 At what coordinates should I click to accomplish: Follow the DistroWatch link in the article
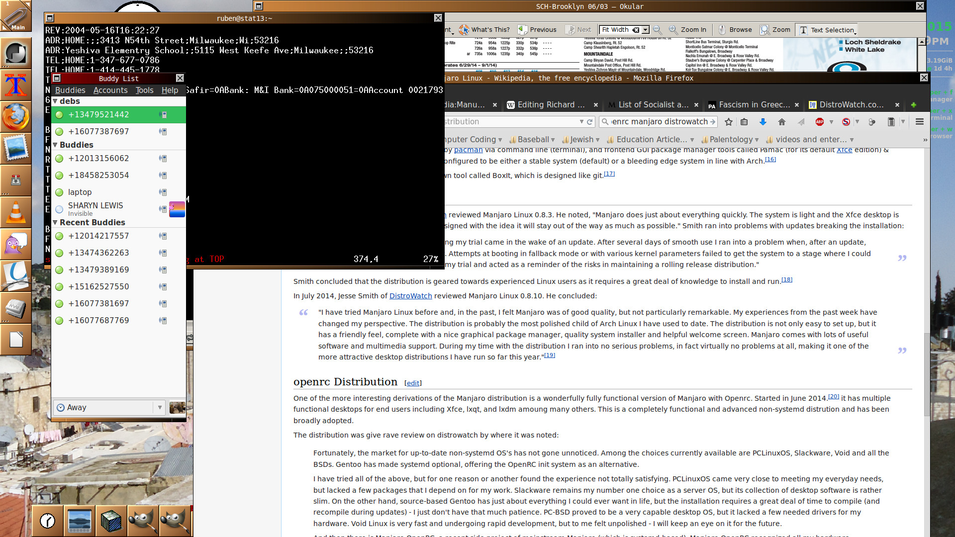410,296
